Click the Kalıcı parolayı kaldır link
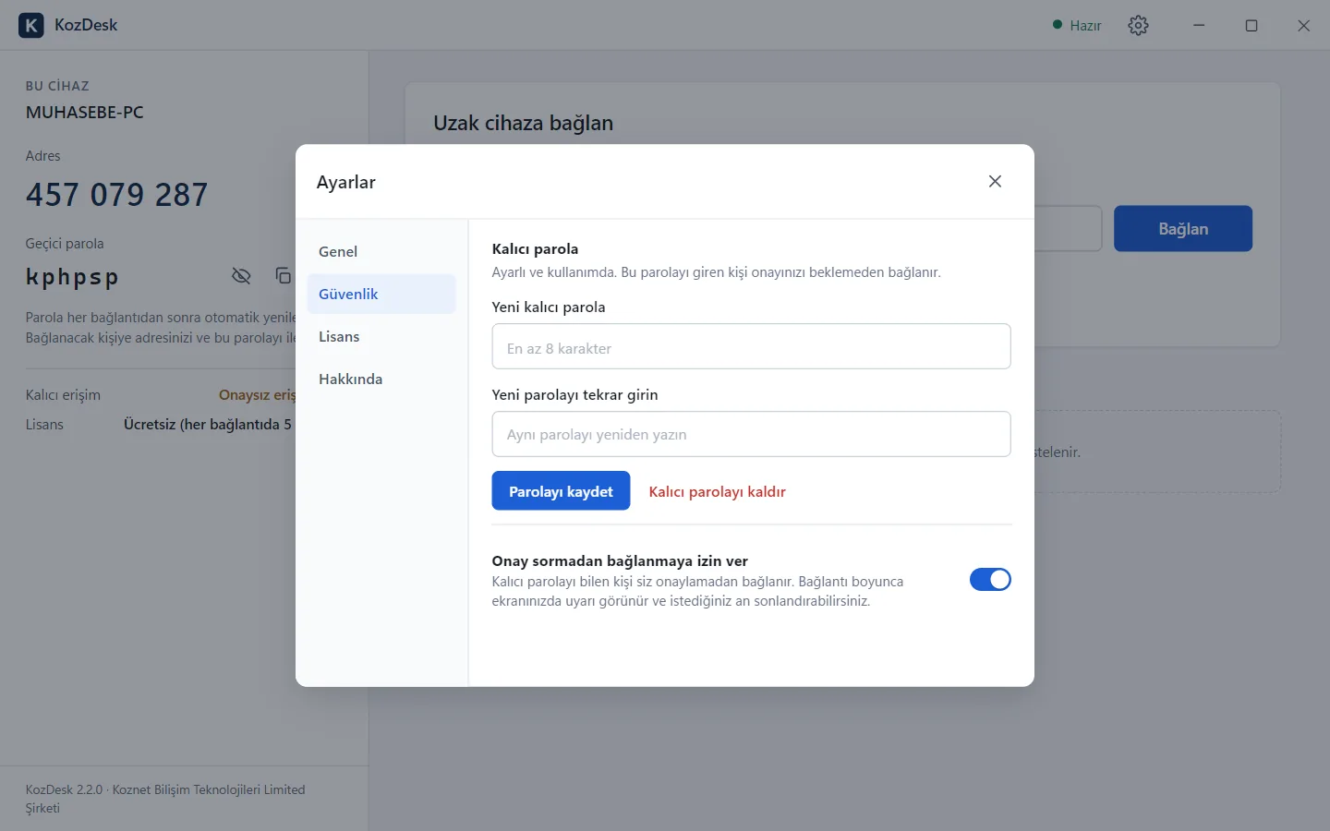Viewport: 1330px width, 831px height. pyautogui.click(x=717, y=491)
